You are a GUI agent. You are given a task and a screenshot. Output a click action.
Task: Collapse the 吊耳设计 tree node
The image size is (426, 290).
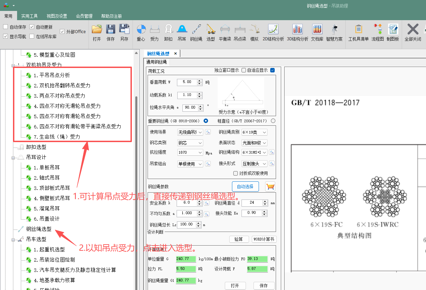point(13,157)
